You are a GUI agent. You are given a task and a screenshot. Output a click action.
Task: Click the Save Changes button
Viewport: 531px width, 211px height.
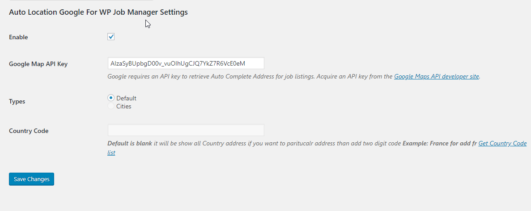click(x=31, y=179)
